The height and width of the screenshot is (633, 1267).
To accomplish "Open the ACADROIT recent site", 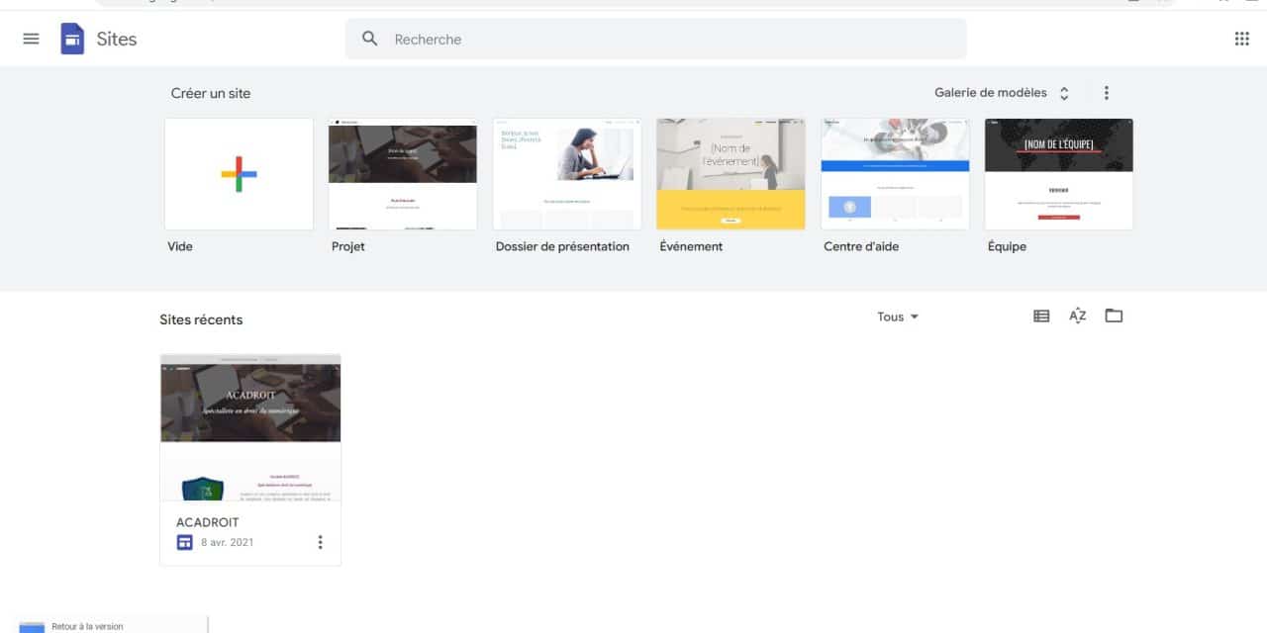I will pos(250,427).
